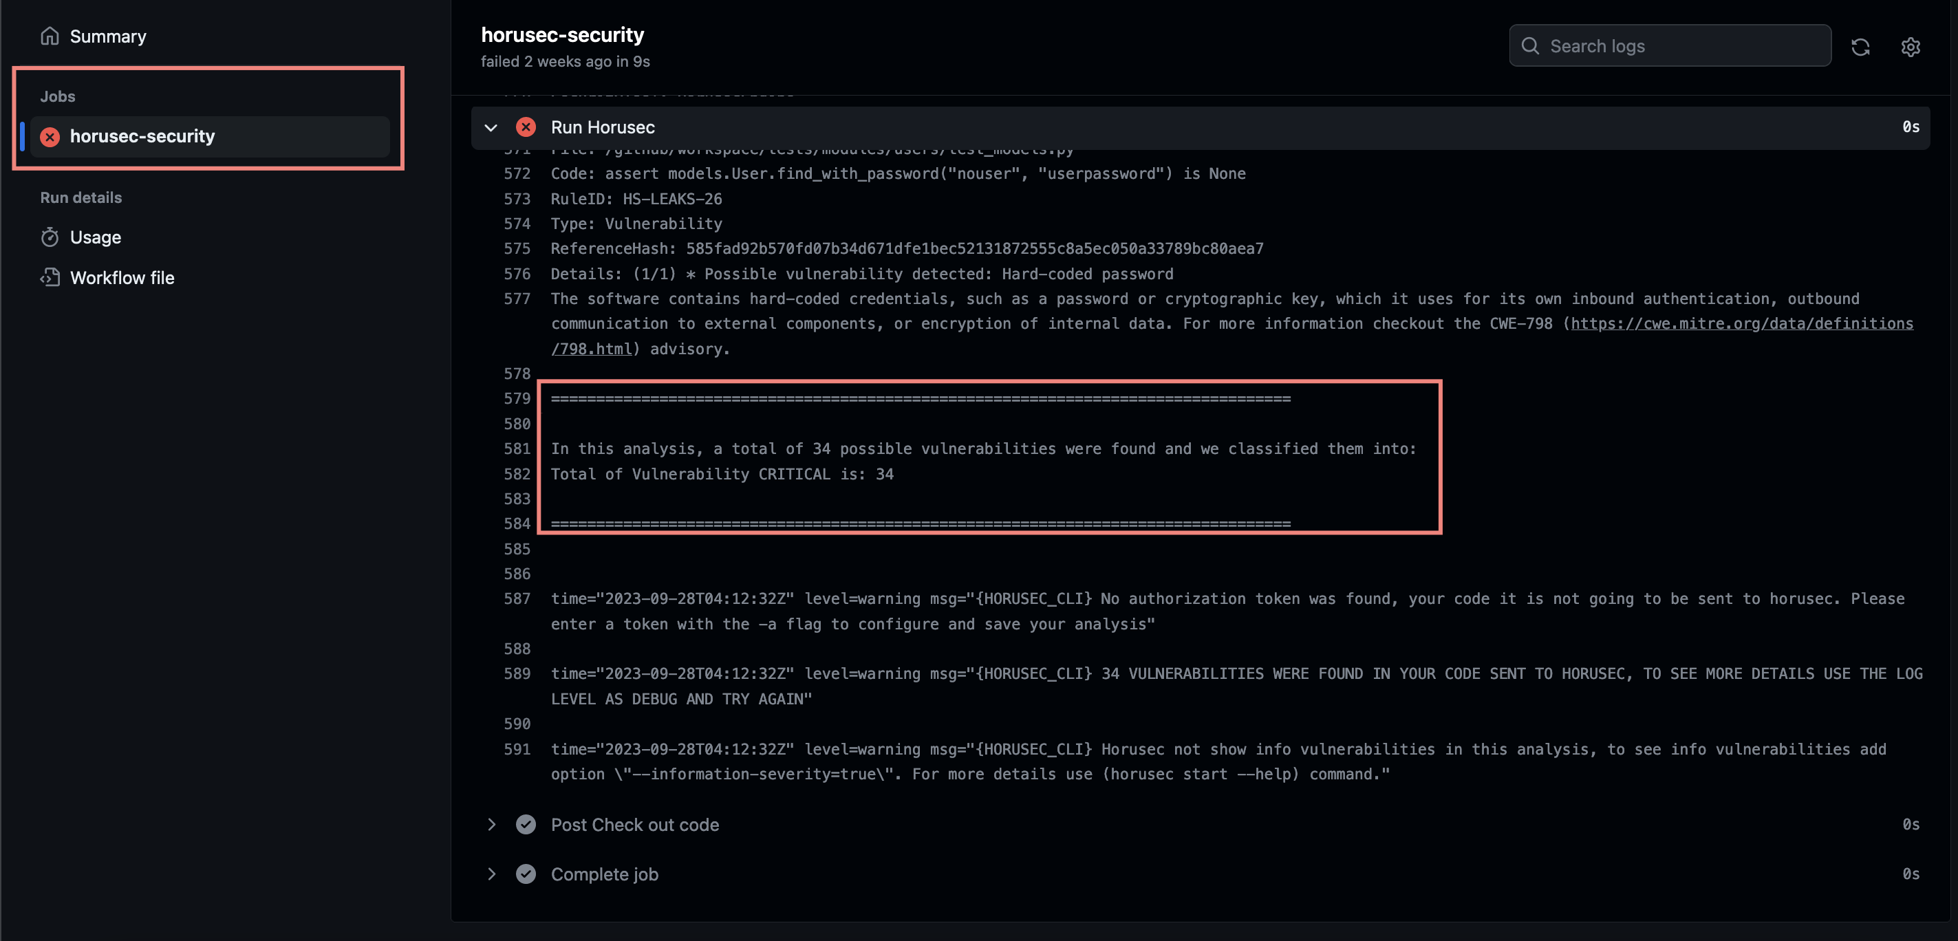This screenshot has width=1958, height=941.
Task: Click the Summary home icon
Action: pyautogui.click(x=50, y=36)
